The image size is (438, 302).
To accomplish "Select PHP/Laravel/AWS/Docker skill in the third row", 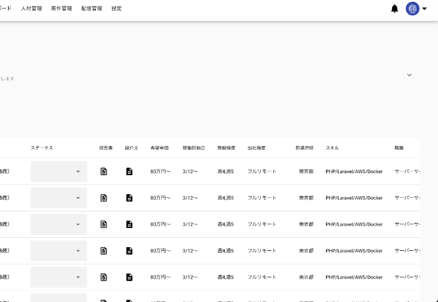I will click(354, 224).
